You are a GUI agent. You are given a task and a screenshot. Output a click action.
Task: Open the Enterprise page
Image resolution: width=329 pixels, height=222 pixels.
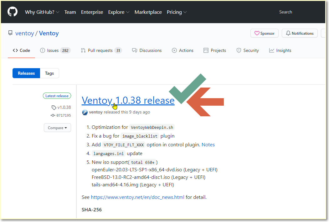[92, 12]
